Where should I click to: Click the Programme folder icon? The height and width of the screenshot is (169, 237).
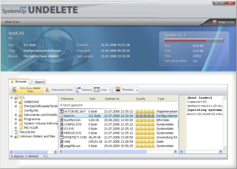coord(21,119)
